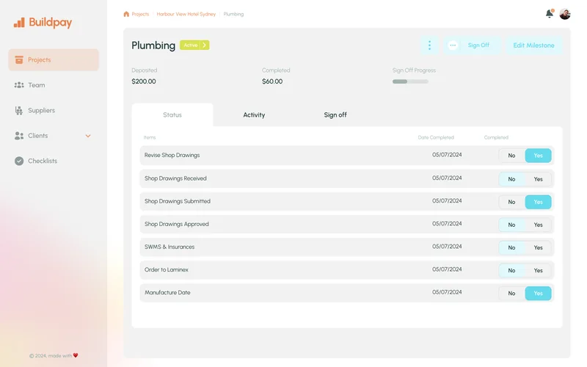Image resolution: width=587 pixels, height=367 pixels.
Task: Click the Checklists checkmark icon
Action: point(19,161)
